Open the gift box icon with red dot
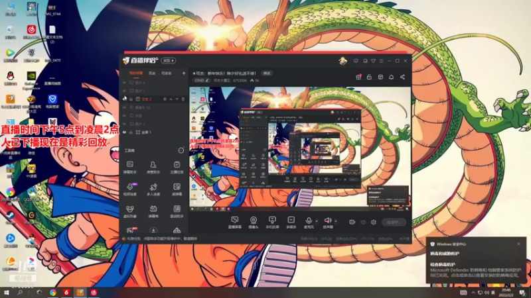Screen dimensions: 531x298 358,77
